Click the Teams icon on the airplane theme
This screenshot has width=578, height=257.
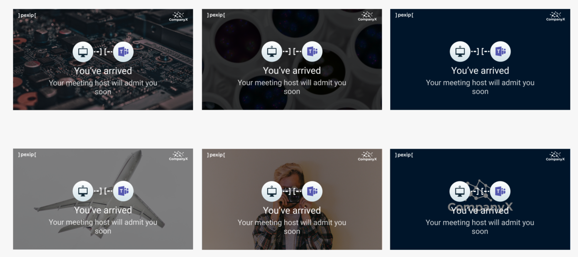(123, 191)
